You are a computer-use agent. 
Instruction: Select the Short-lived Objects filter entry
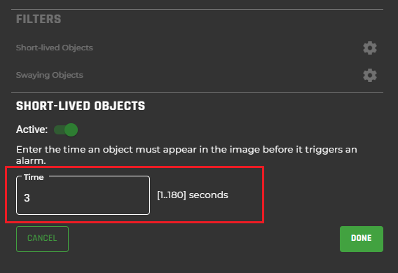point(55,48)
